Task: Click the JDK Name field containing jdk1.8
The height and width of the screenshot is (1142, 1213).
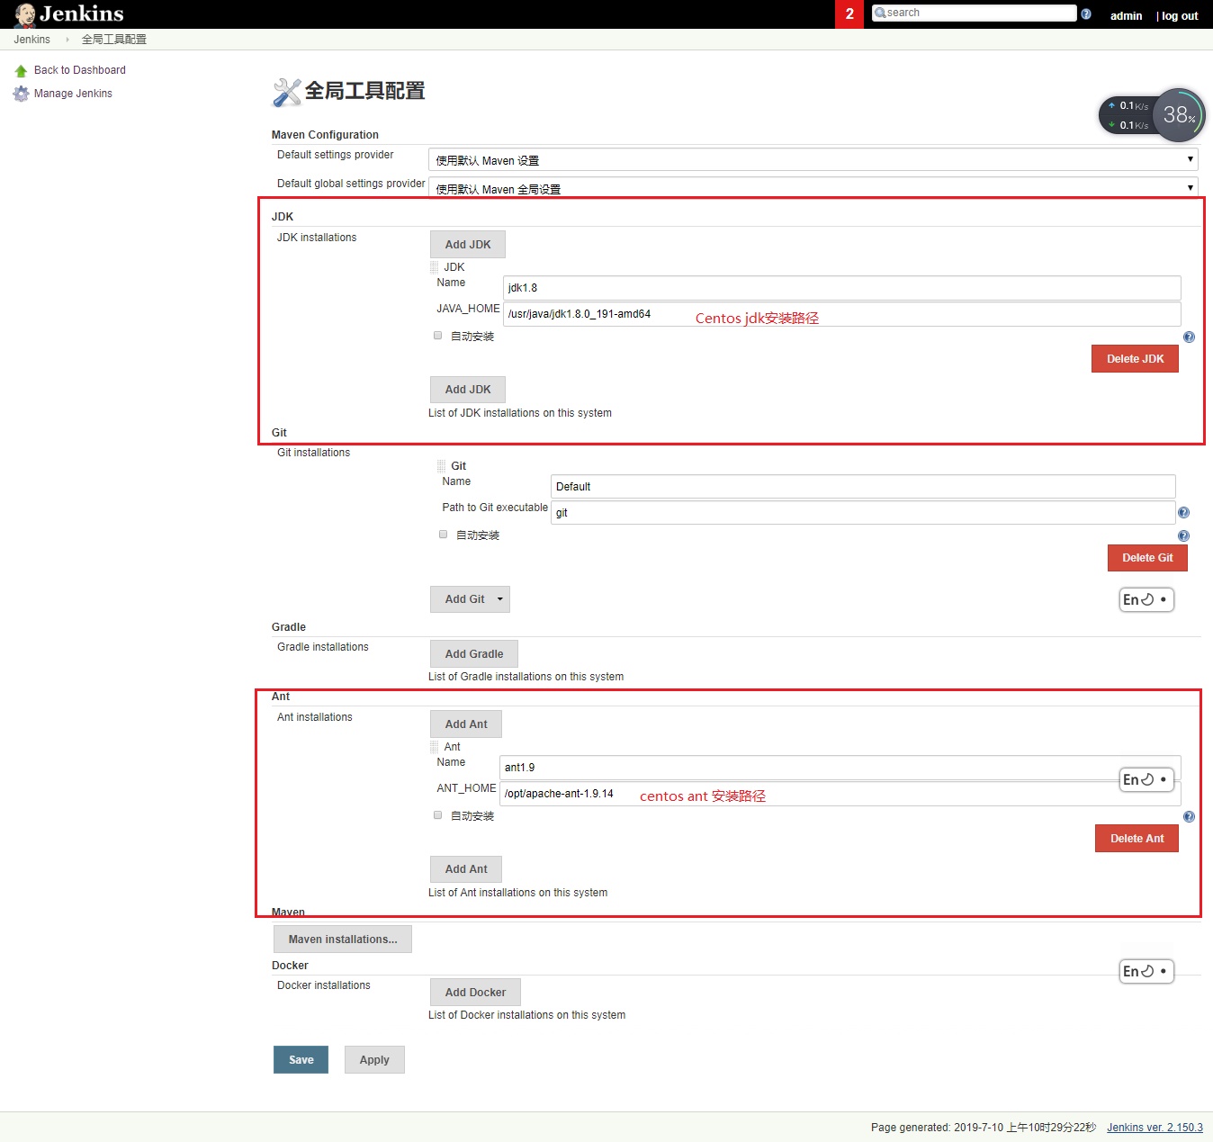Action: click(842, 288)
